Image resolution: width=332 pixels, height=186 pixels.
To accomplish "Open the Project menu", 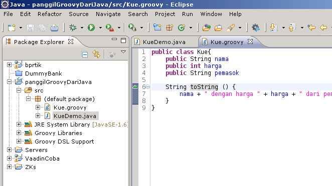I will pos(165,14).
